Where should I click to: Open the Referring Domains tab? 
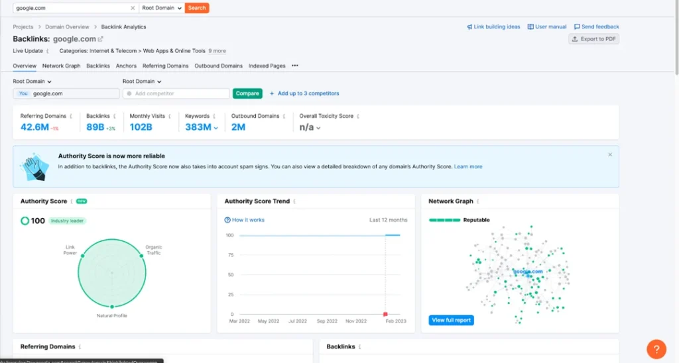point(165,66)
